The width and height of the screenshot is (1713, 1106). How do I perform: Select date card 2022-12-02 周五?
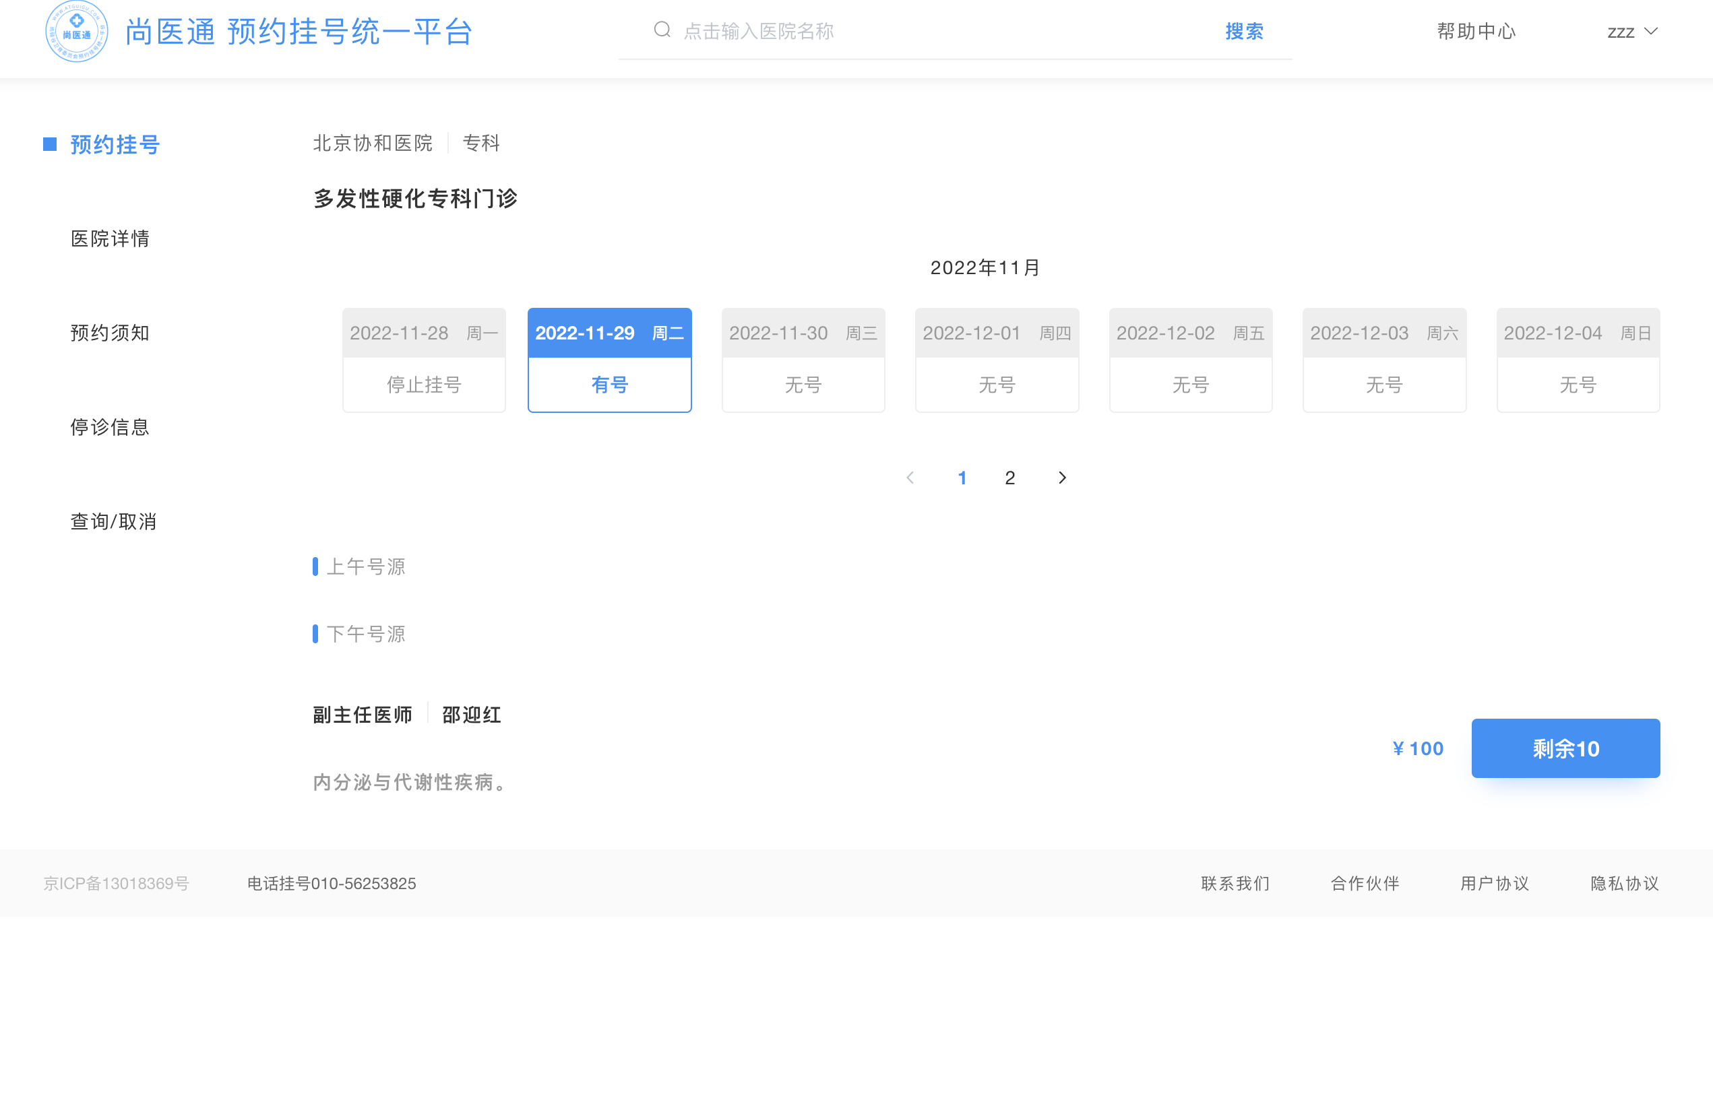coord(1191,360)
